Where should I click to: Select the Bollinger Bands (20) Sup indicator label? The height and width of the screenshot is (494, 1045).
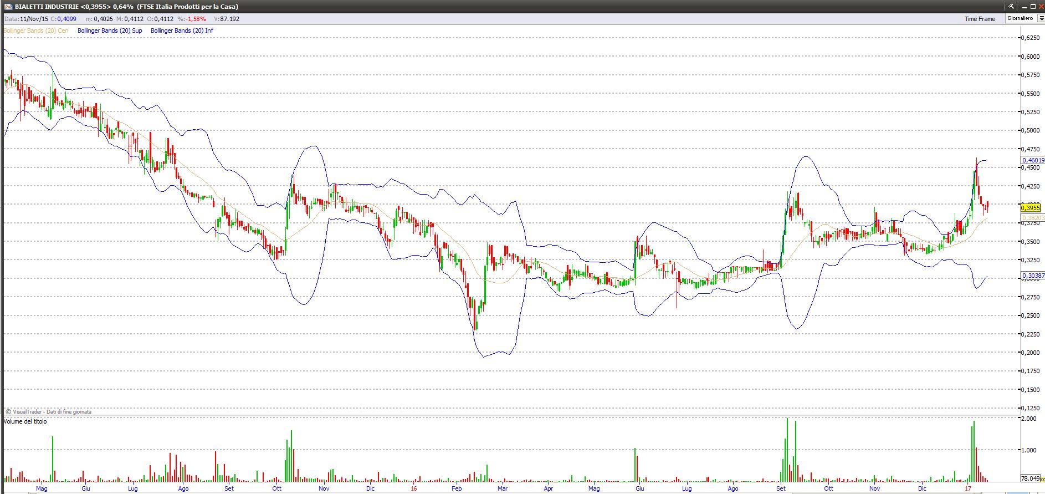[110, 30]
